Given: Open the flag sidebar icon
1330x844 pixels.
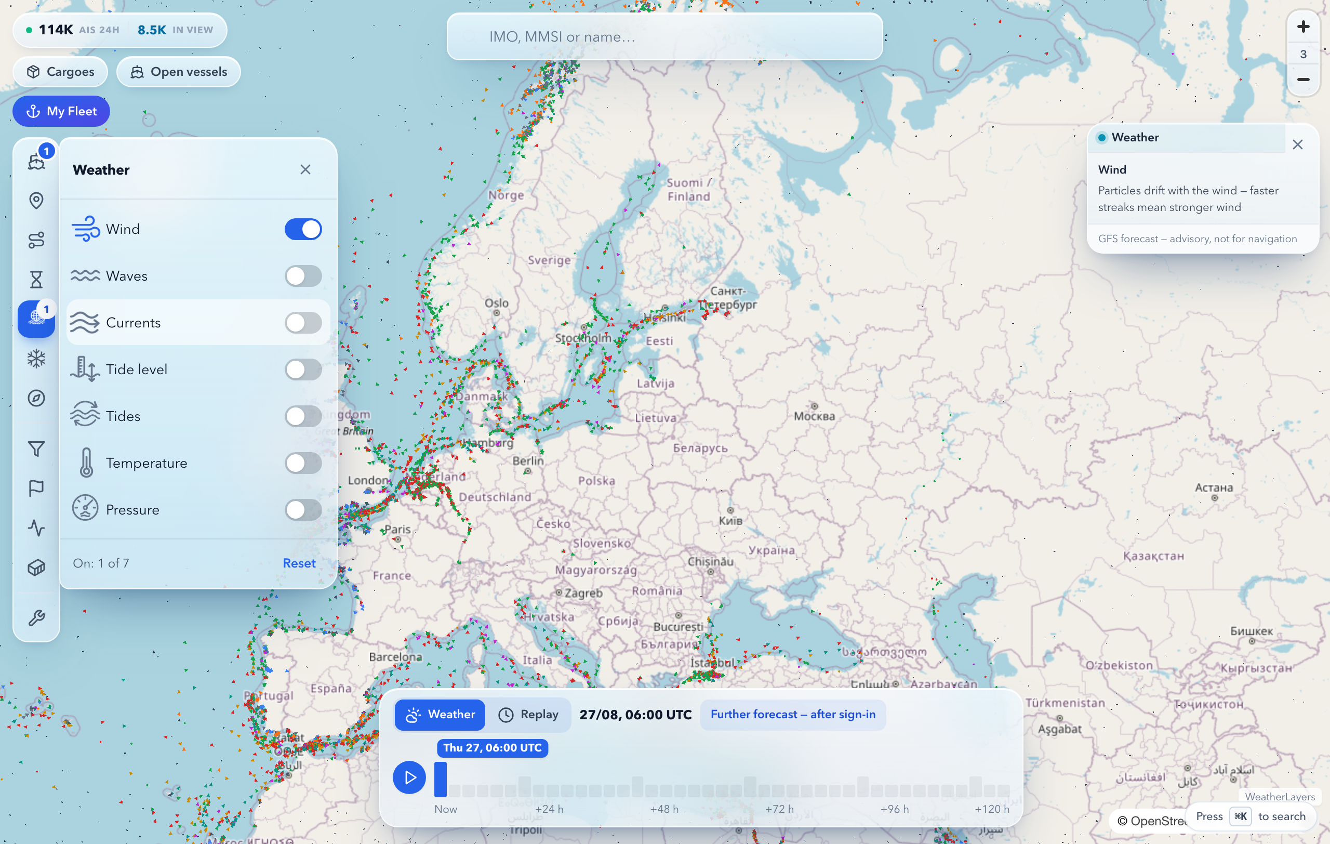Looking at the screenshot, I should point(36,489).
